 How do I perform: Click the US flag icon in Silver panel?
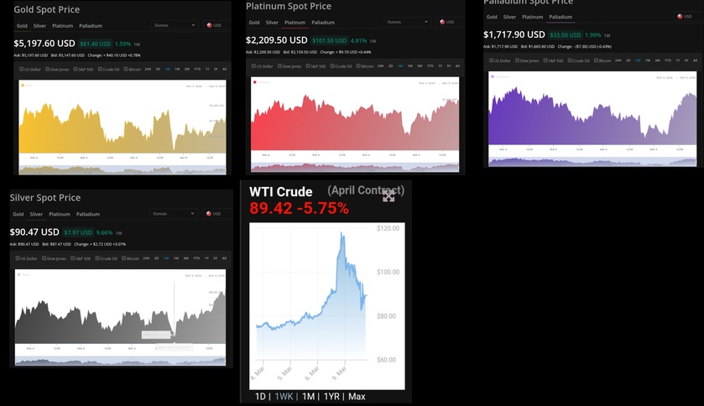point(209,214)
